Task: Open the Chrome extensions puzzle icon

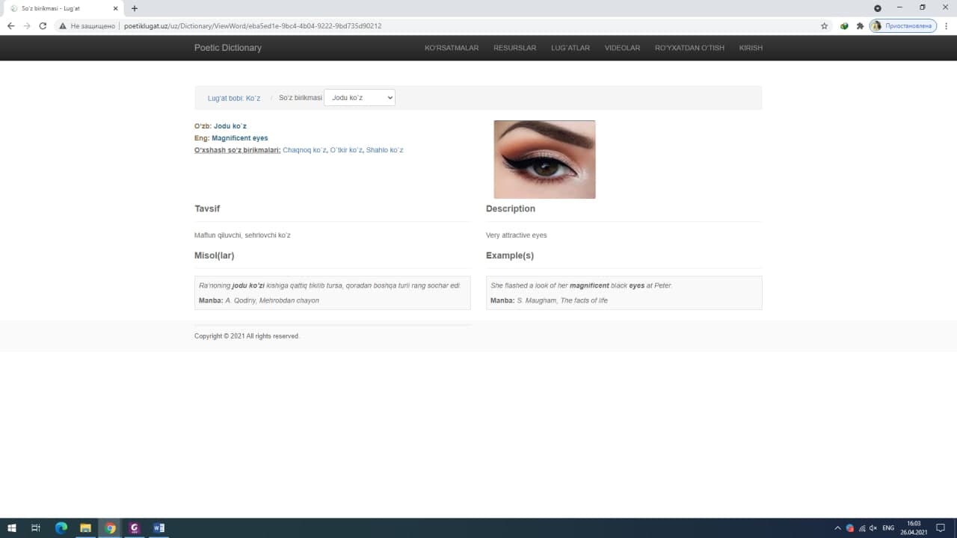Action: [860, 25]
